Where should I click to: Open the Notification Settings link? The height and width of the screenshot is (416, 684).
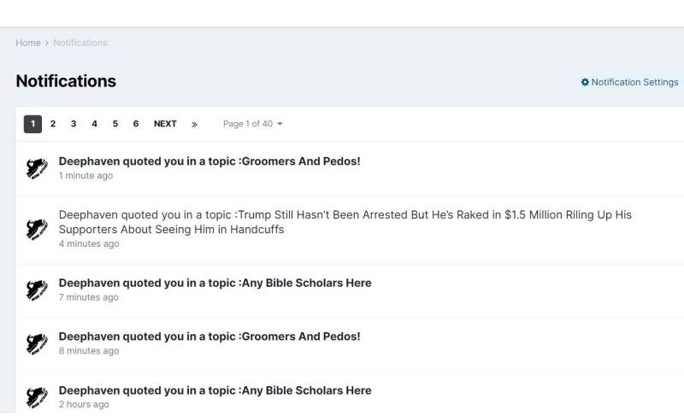tap(629, 82)
